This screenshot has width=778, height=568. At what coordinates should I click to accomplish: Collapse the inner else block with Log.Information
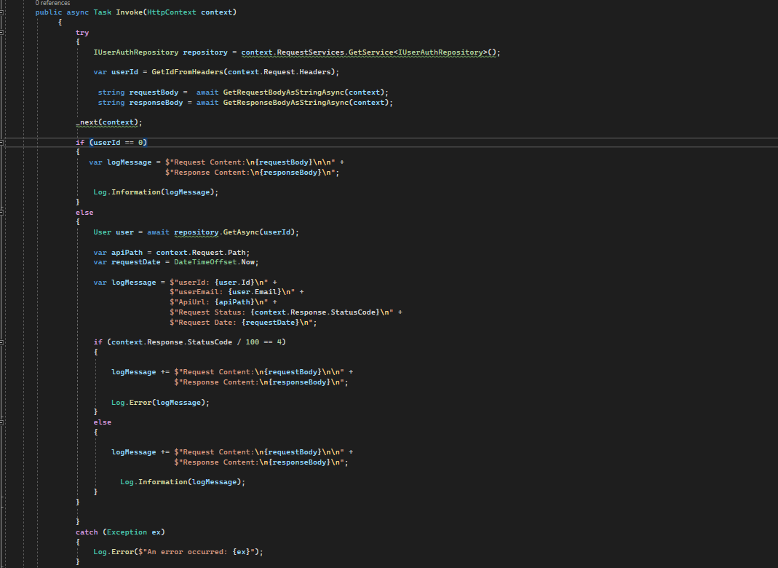(3, 422)
